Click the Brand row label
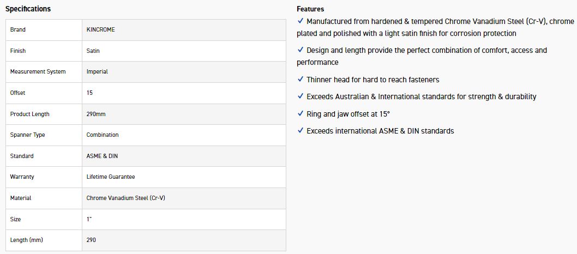Image resolution: width=577 pixels, height=254 pixels. pos(18,29)
